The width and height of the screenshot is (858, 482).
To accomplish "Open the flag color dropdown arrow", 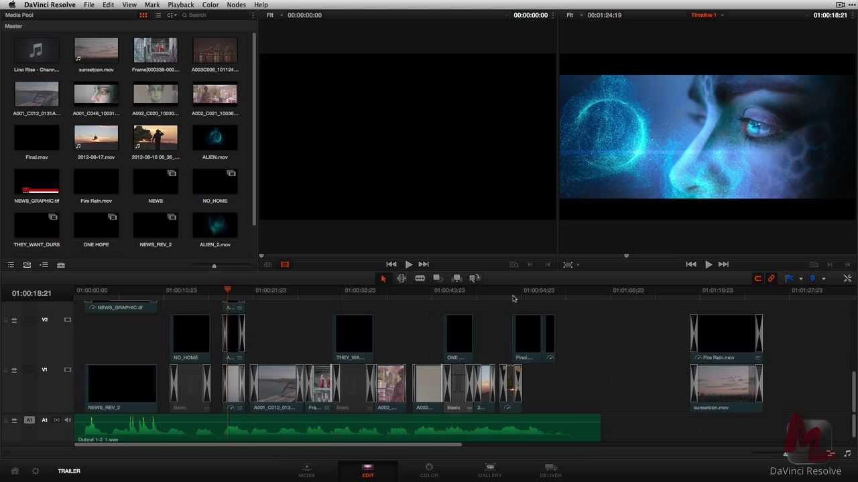I will [800, 279].
